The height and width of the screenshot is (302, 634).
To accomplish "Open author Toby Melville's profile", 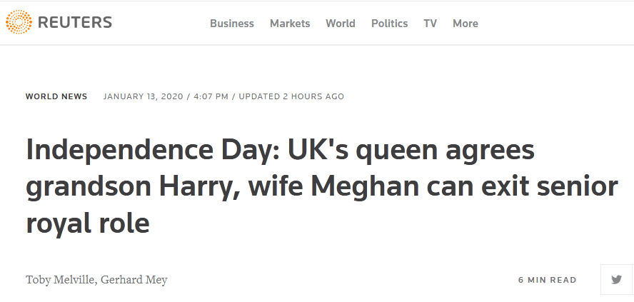I will tap(61, 280).
